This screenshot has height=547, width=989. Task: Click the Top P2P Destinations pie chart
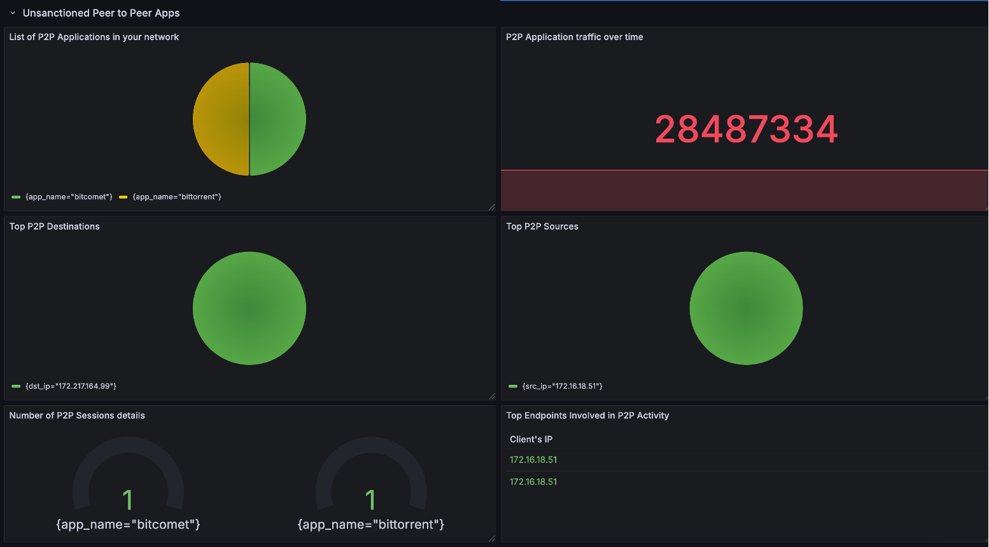(249, 308)
